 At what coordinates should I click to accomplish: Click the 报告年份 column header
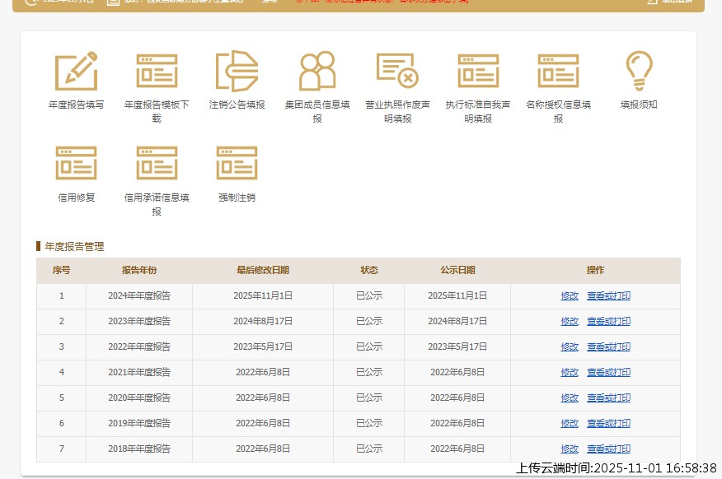point(139,270)
